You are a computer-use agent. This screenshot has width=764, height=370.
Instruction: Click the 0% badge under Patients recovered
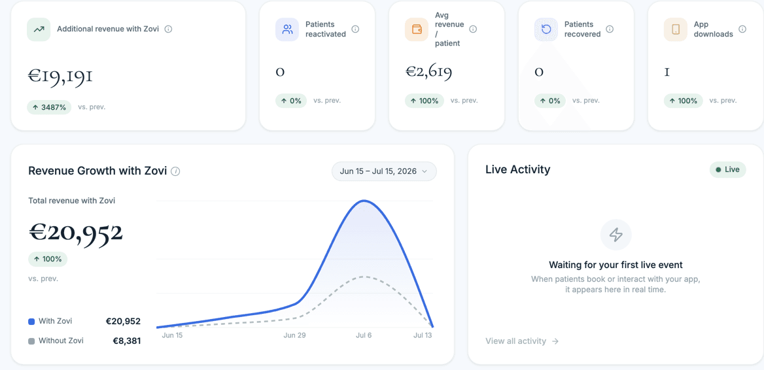pos(551,101)
